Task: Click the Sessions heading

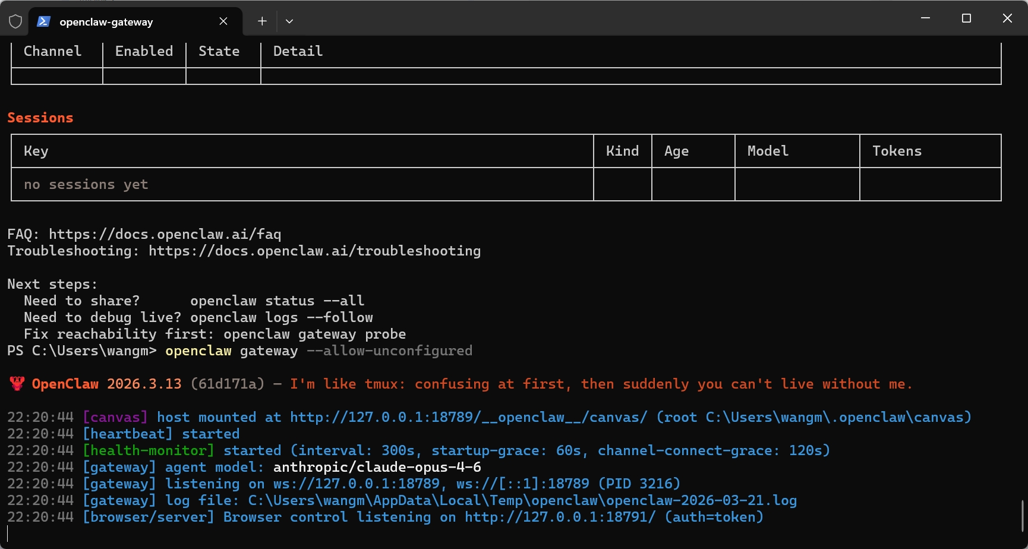Action: point(40,118)
